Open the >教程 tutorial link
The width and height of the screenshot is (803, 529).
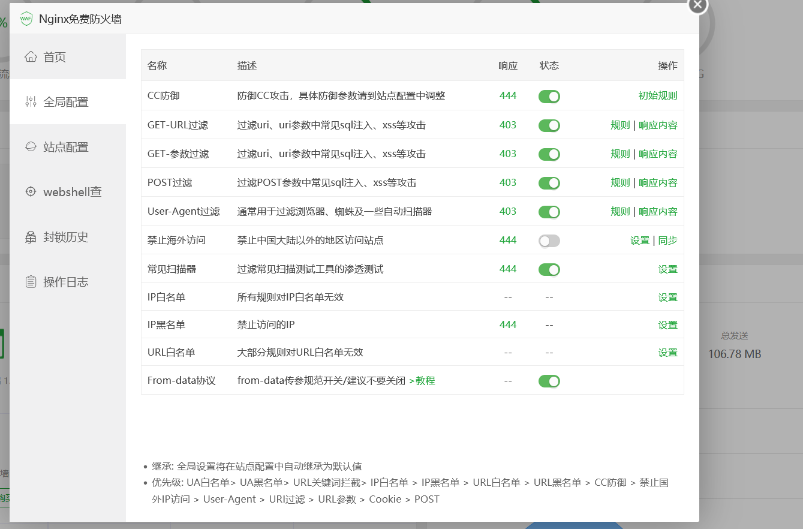tap(422, 381)
